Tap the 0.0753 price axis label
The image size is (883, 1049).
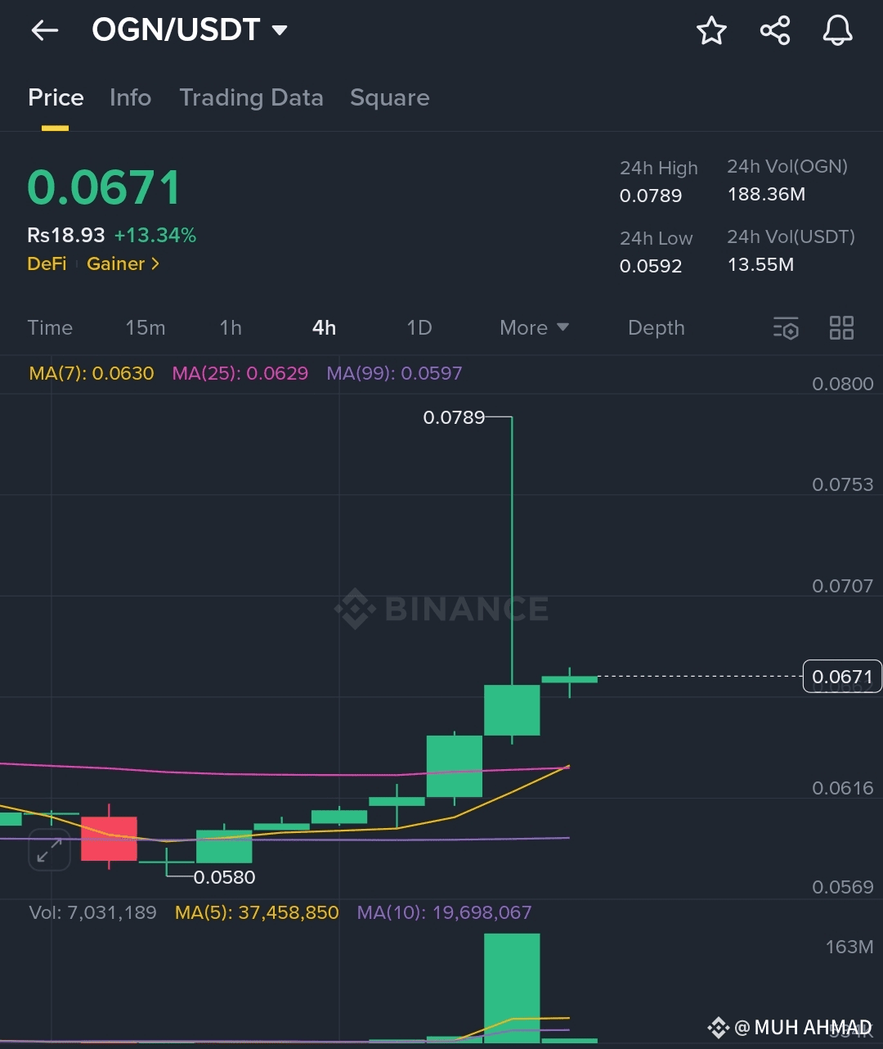[x=843, y=484]
